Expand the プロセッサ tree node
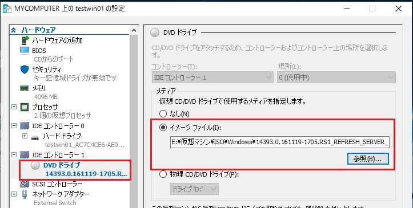 (x=14, y=107)
